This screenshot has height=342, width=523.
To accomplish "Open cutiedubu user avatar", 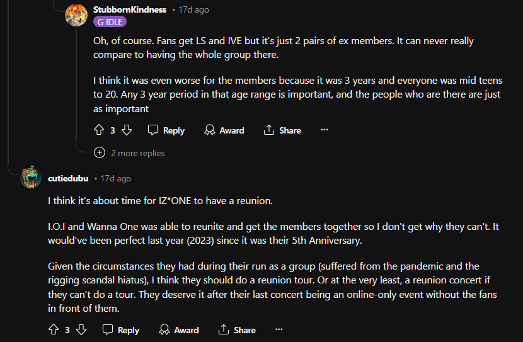I will point(31,178).
